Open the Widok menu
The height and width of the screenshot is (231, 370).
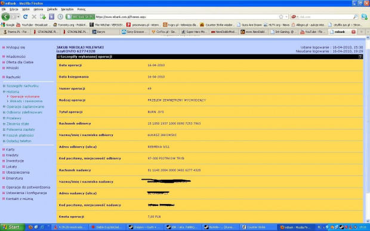tap(26, 9)
